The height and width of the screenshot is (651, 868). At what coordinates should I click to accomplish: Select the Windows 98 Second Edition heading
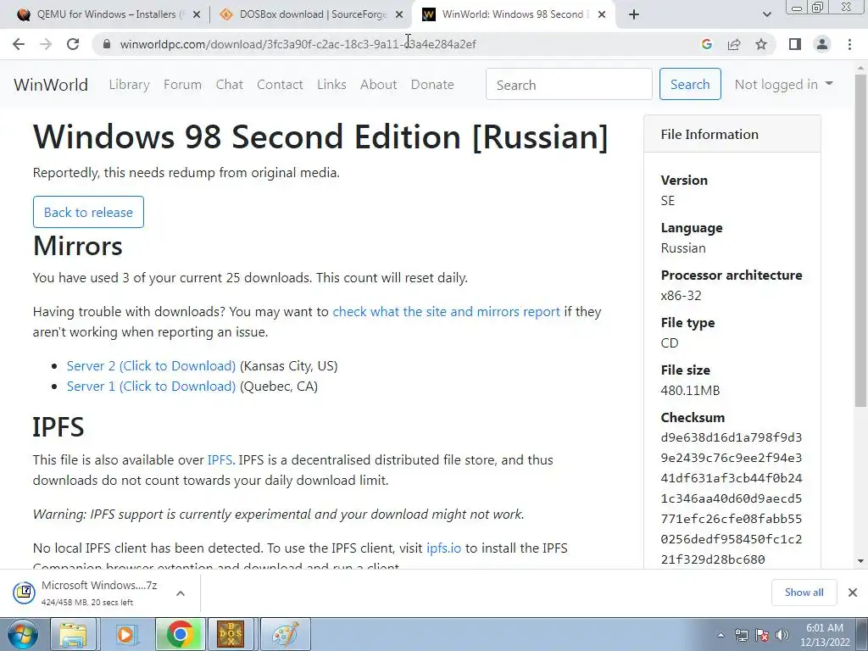point(320,136)
